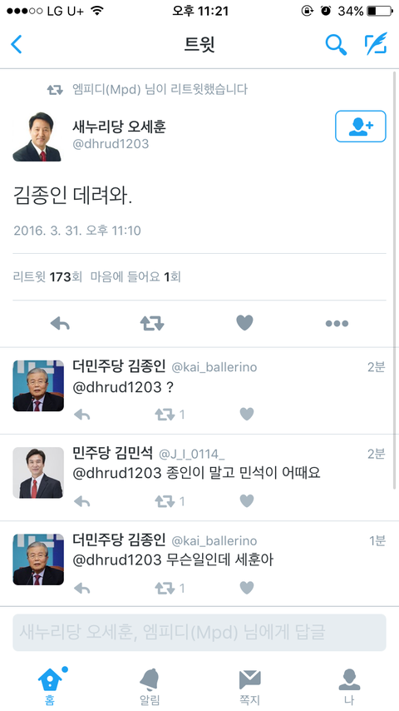The image size is (399, 711).
Task: Open the @dhrud1203 profile handle link
Action: pyautogui.click(x=111, y=144)
